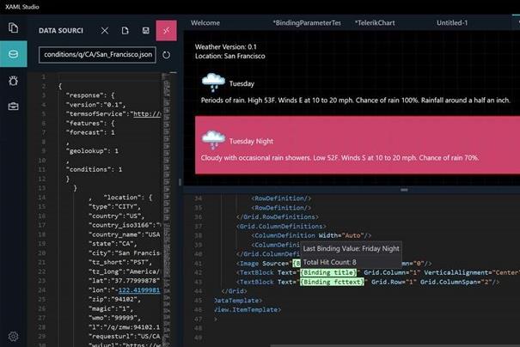520x347 pixels.
Task: Click the splitter handle between preview and code
Action: tap(404, 190)
